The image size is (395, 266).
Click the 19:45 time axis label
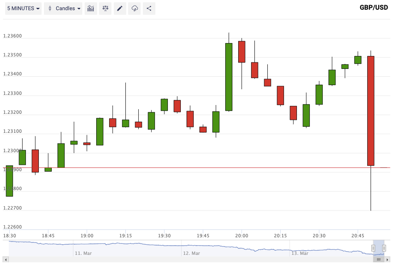click(x=203, y=236)
